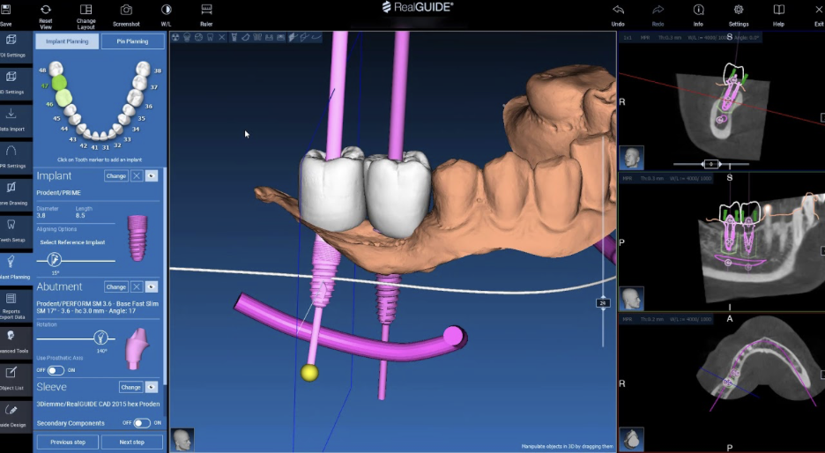Toggle Implant visibility eye icon

click(x=152, y=176)
